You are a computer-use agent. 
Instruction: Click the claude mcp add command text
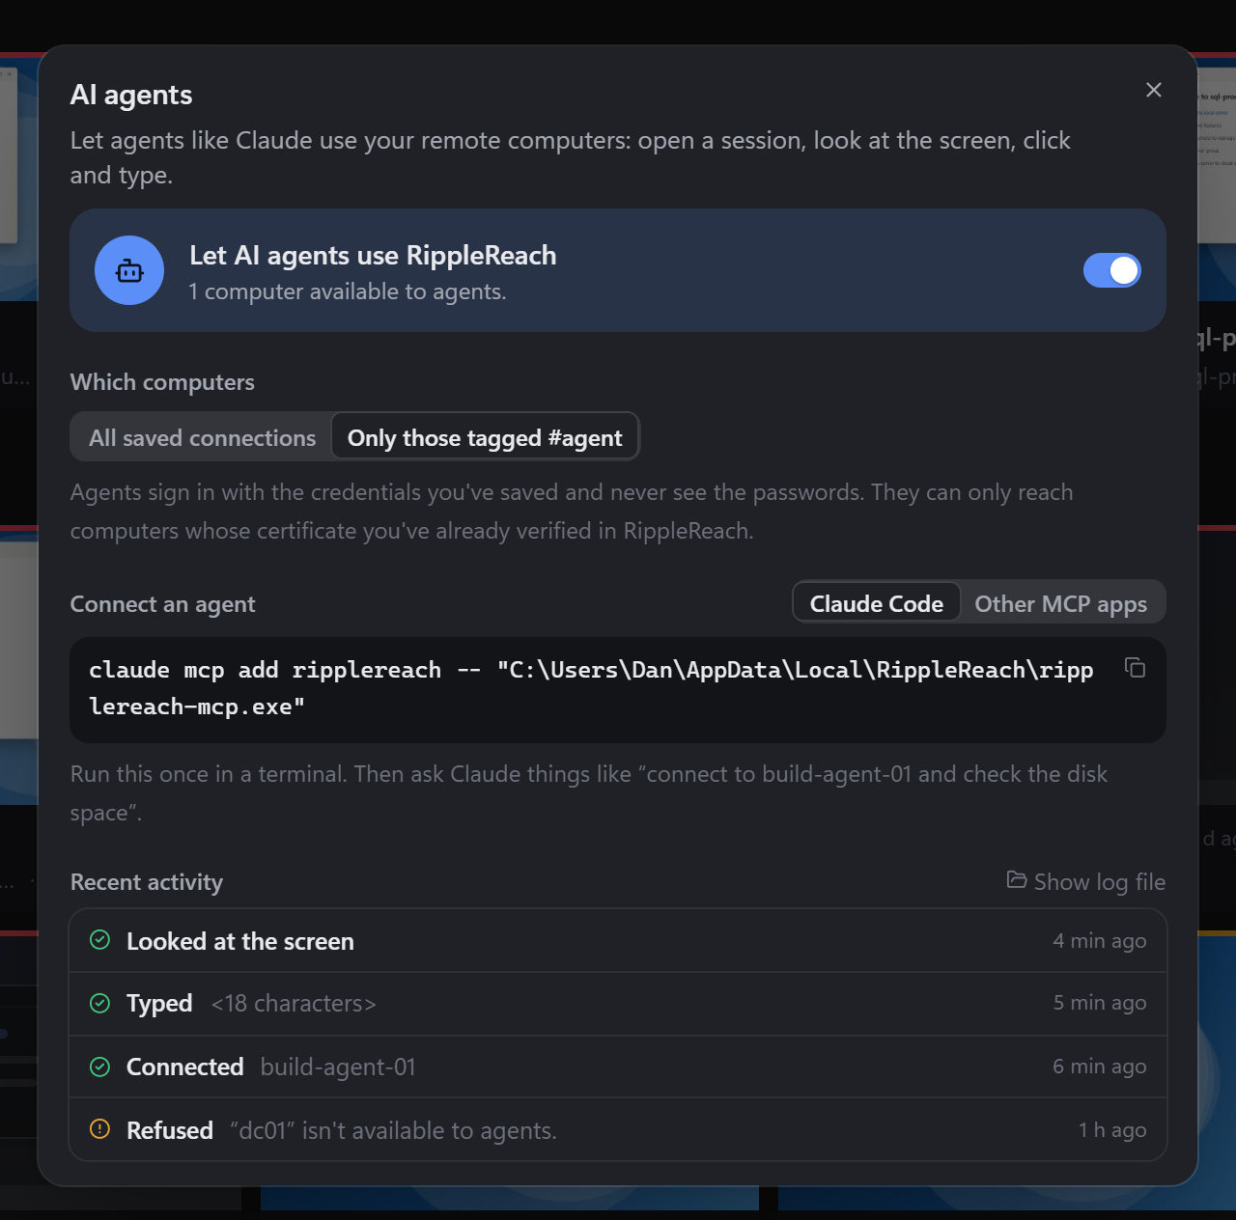pyautogui.click(x=591, y=688)
